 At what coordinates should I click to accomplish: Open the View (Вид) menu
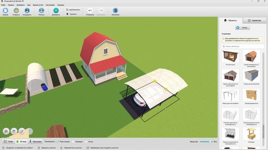pos(29,5)
